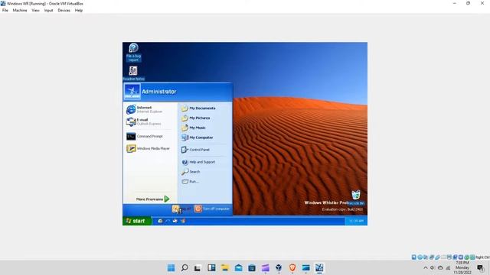Image resolution: width=490 pixels, height=275 pixels.
Task: Expand More Programs green arrow
Action: 167,199
